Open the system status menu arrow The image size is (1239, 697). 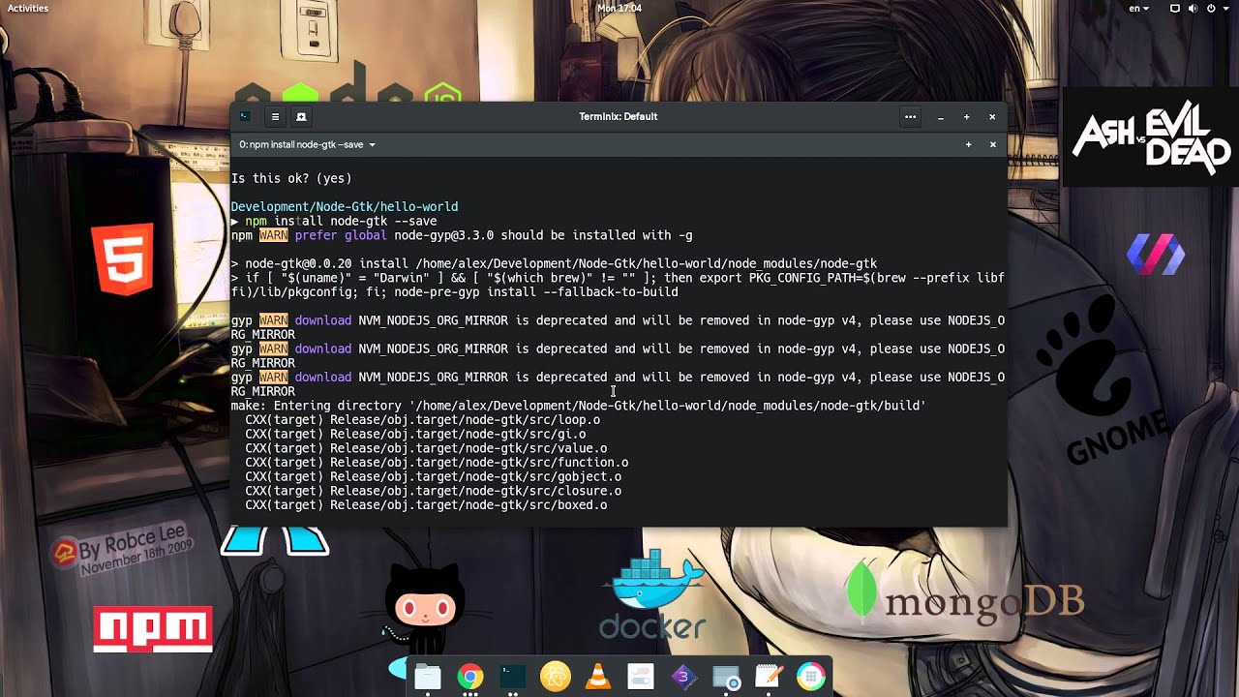[x=1226, y=8]
